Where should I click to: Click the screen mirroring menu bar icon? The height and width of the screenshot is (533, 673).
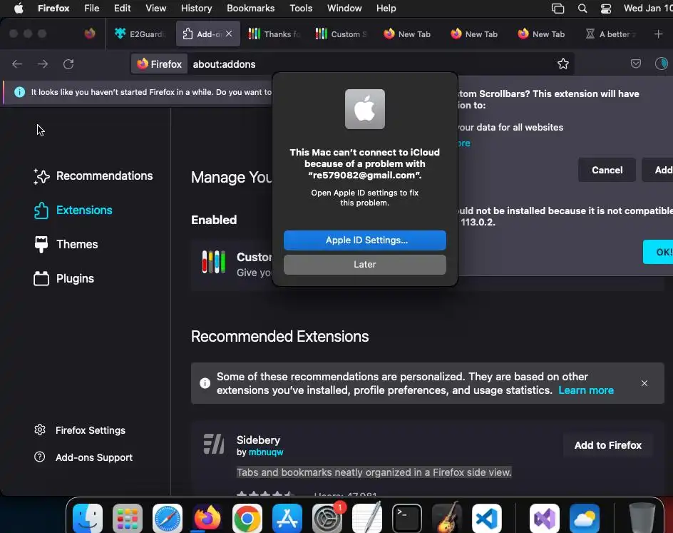pos(558,8)
